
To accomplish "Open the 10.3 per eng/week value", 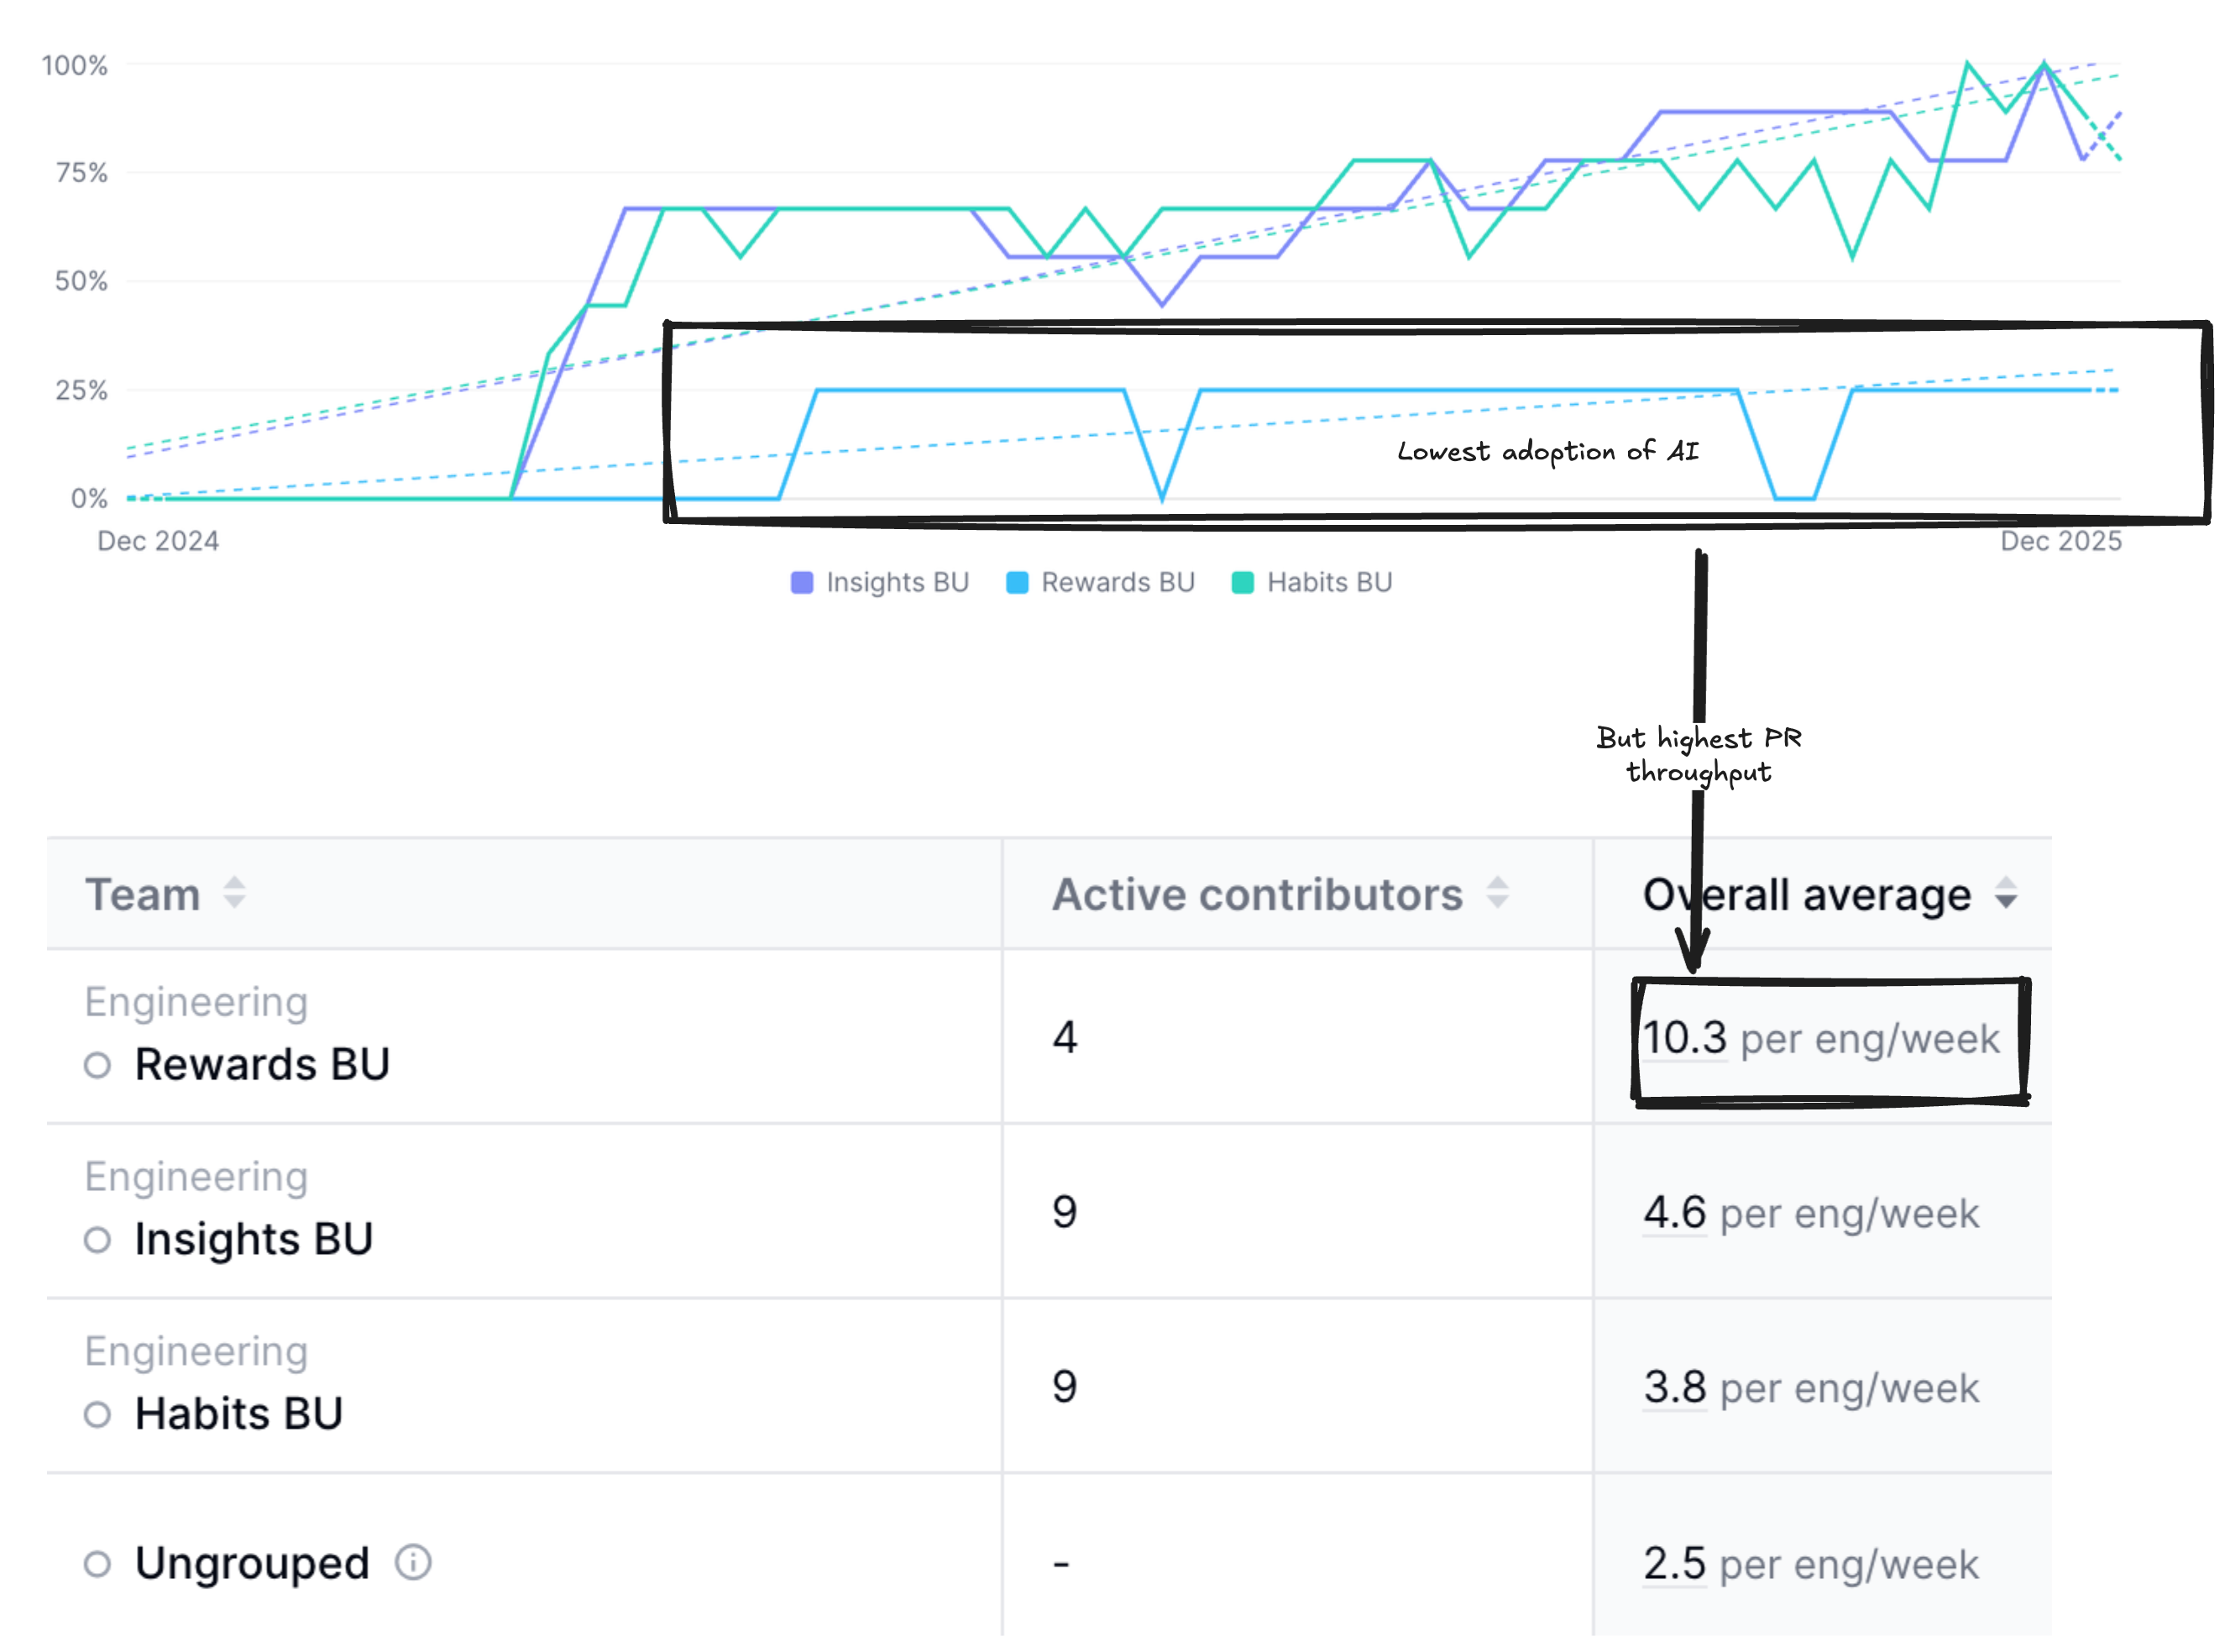I will tap(1685, 1038).
